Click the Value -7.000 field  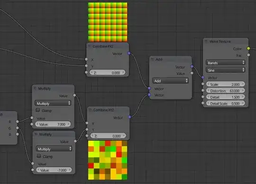(x=54, y=170)
